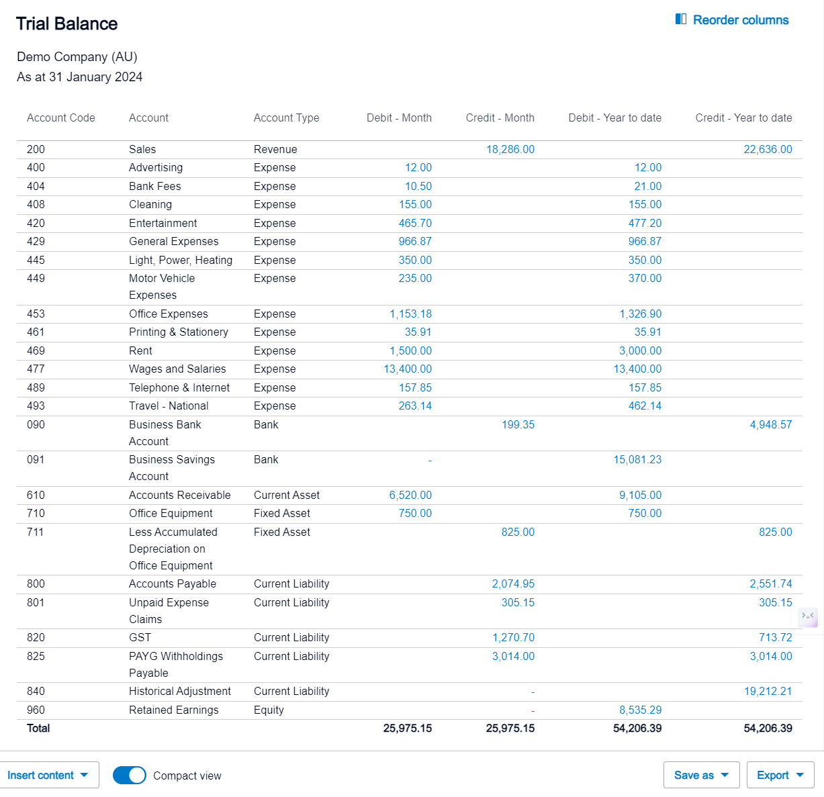
Task: Click Business Savings Account year-to-date 15,081.23
Action: 637,460
